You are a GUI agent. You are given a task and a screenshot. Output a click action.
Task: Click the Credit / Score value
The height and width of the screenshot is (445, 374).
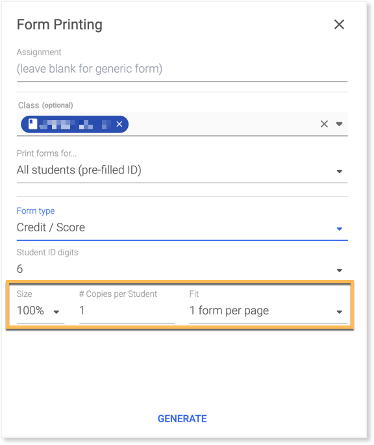tap(51, 227)
